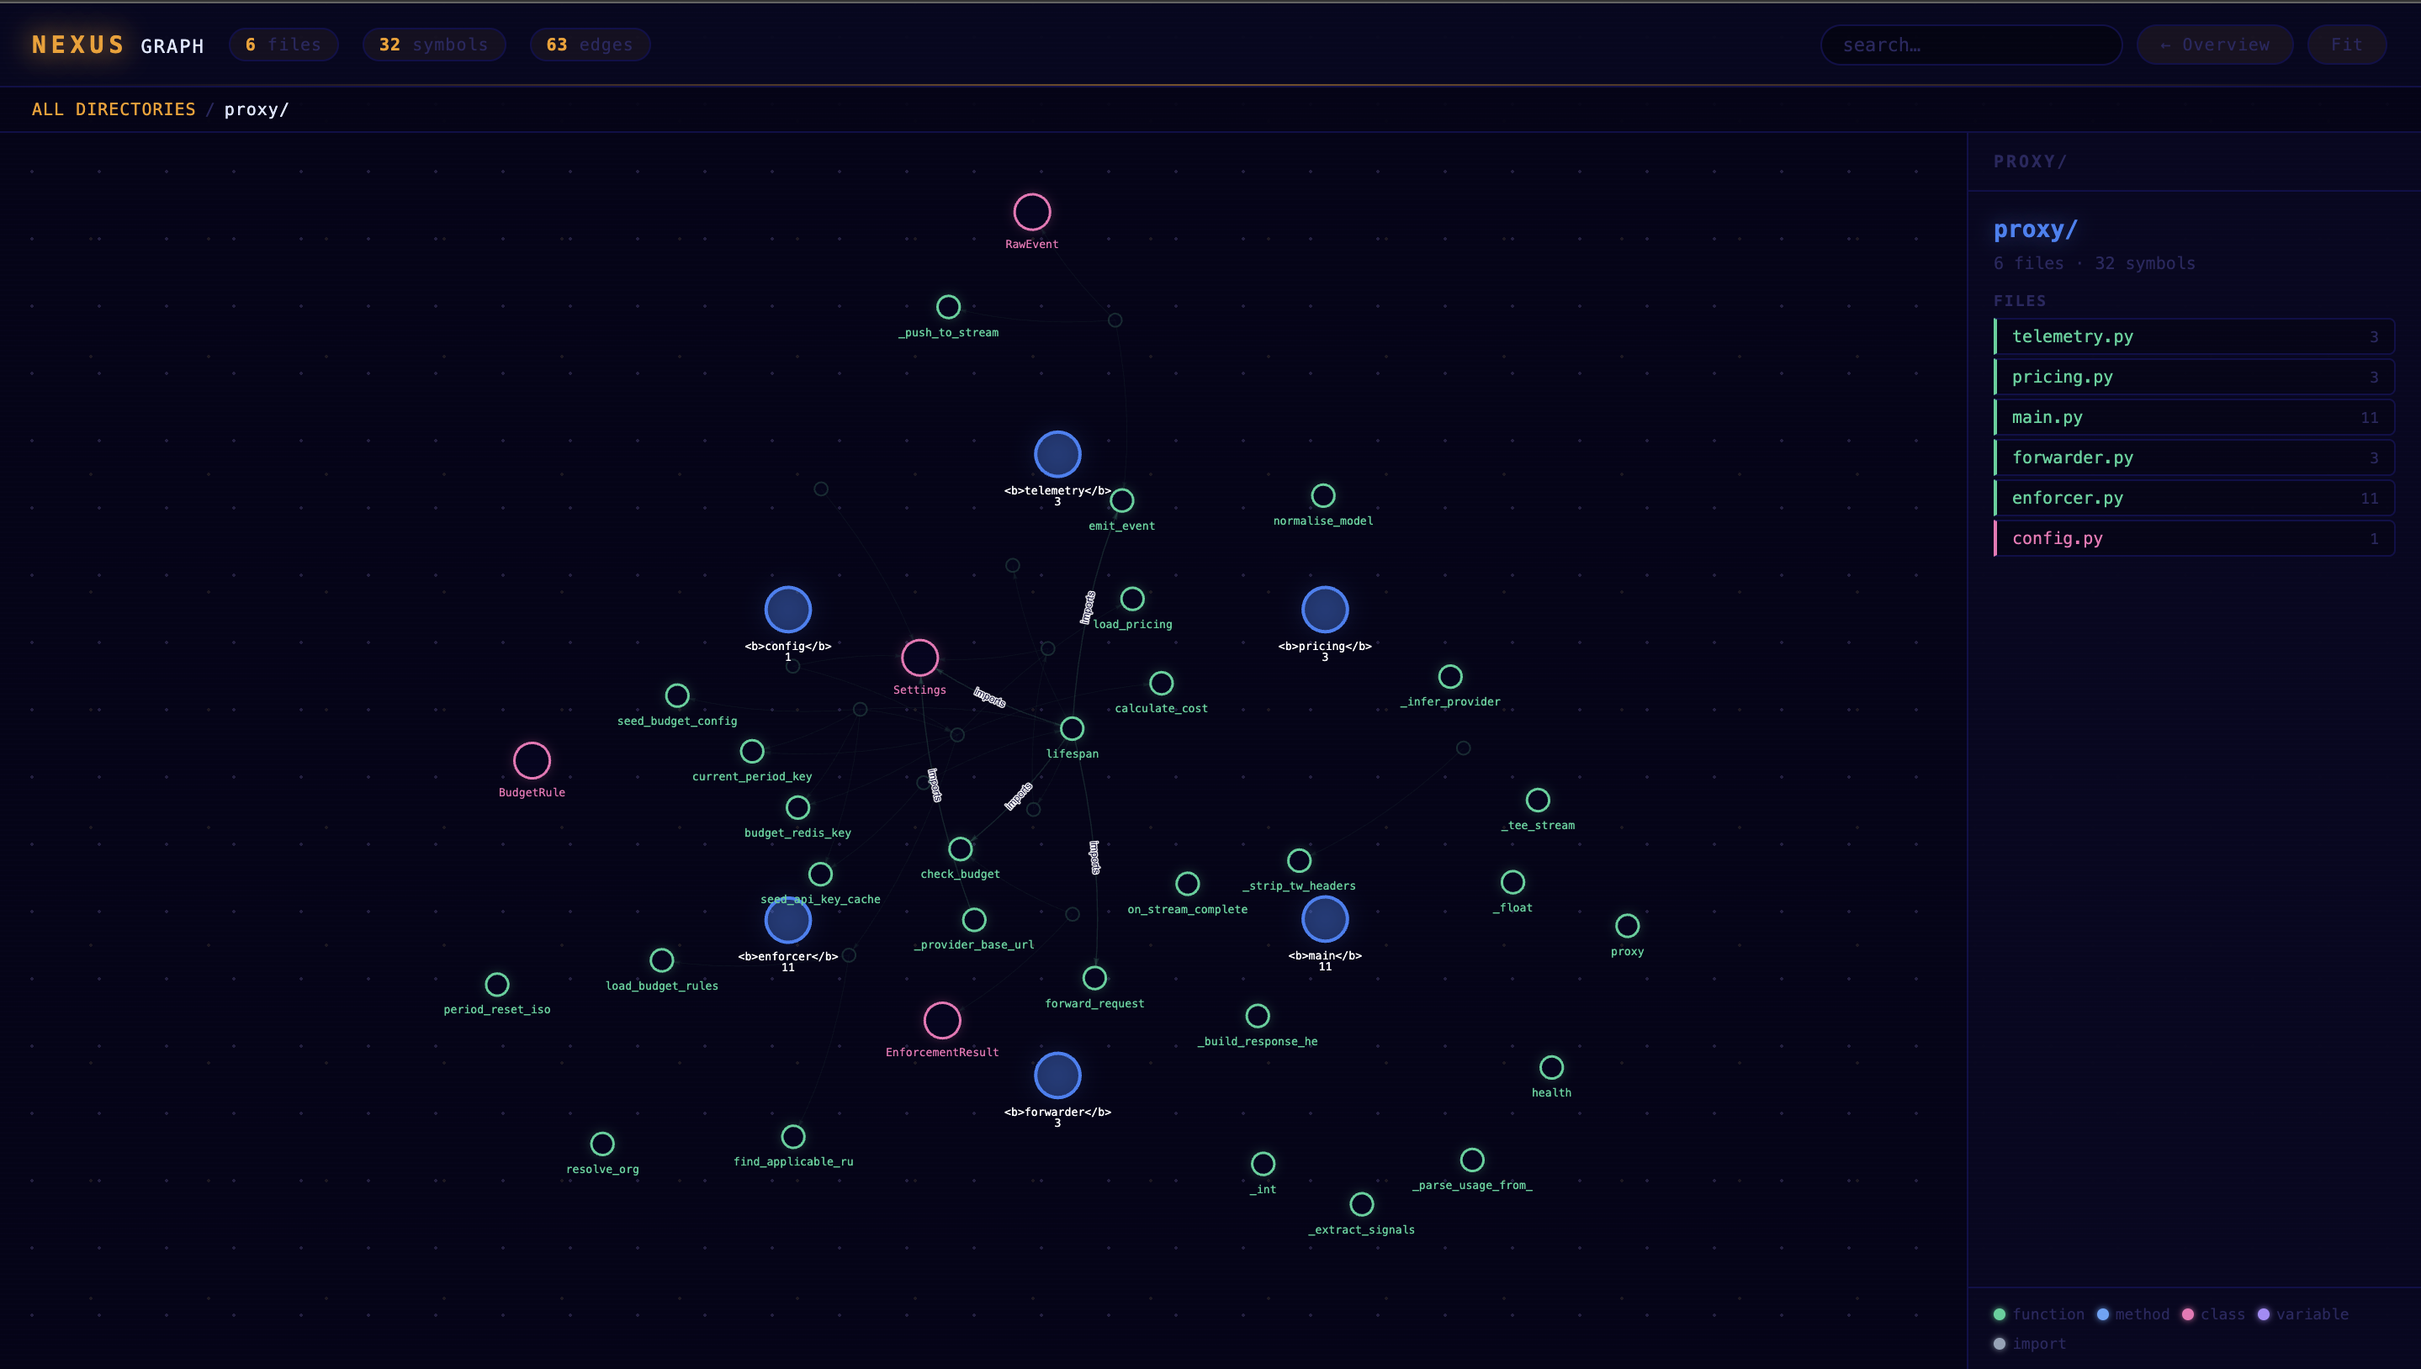Click the resolve_org function node
This screenshot has height=1369, width=2421.
coord(602,1144)
